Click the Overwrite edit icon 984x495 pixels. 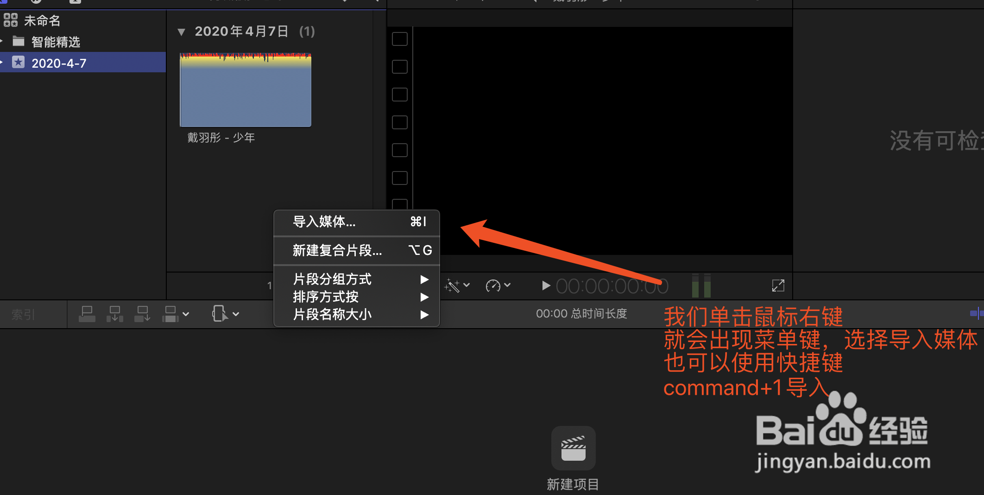[x=170, y=313]
